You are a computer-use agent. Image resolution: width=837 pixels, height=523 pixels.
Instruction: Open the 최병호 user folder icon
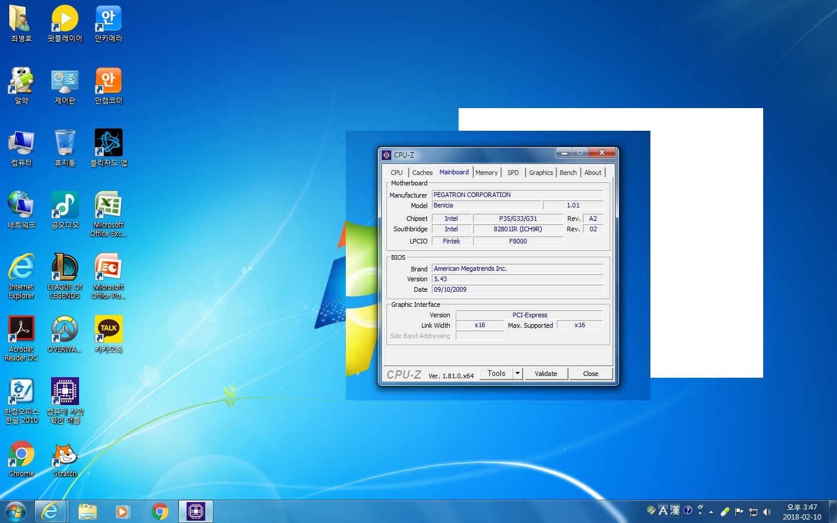[x=21, y=23]
